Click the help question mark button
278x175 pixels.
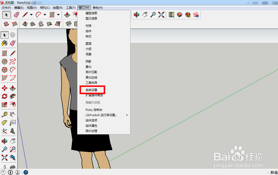point(25,172)
